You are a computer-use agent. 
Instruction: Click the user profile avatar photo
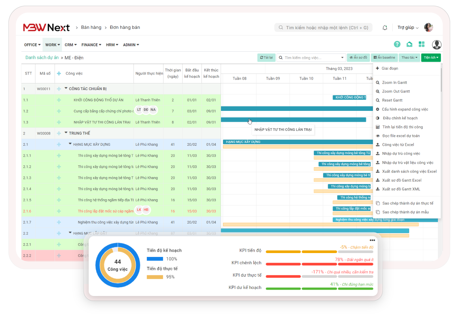pyautogui.click(x=428, y=27)
